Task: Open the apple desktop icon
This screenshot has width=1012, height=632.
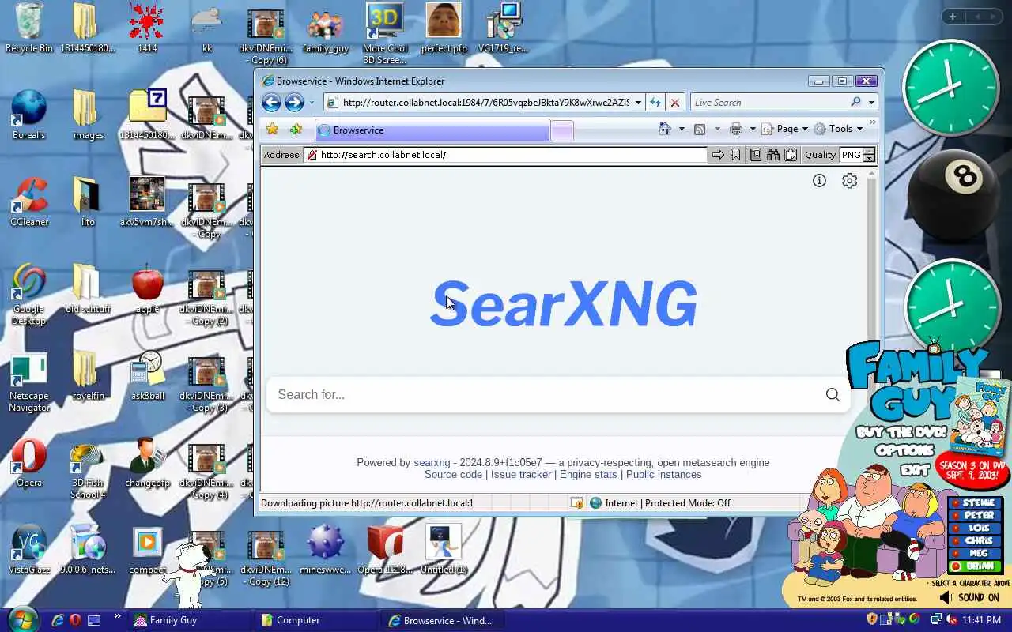Action: 148,288
